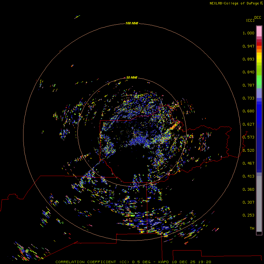
Task: Click the 0.253 legend value
Action: coord(248,215)
